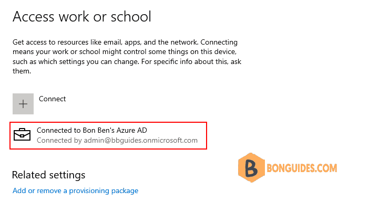The image size is (369, 202).
Task: Click the resources description paragraph
Action: tap(127, 57)
